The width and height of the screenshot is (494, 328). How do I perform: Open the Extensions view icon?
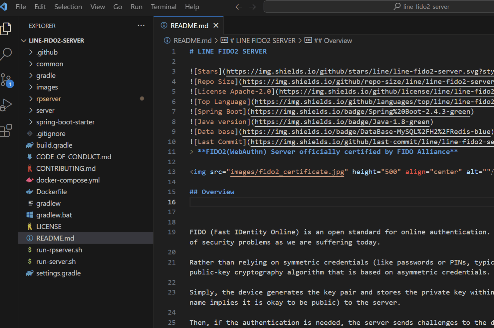pyautogui.click(x=6, y=130)
